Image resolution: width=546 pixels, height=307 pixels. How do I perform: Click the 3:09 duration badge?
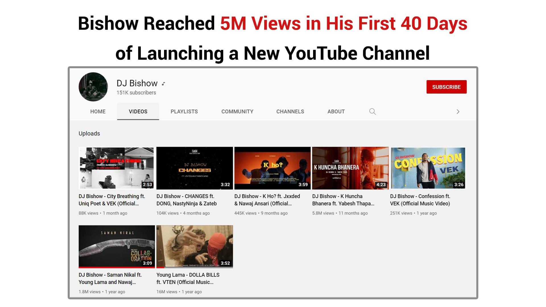148,263
